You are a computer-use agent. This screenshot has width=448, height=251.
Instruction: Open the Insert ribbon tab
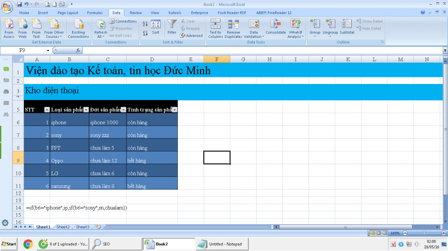43,13
